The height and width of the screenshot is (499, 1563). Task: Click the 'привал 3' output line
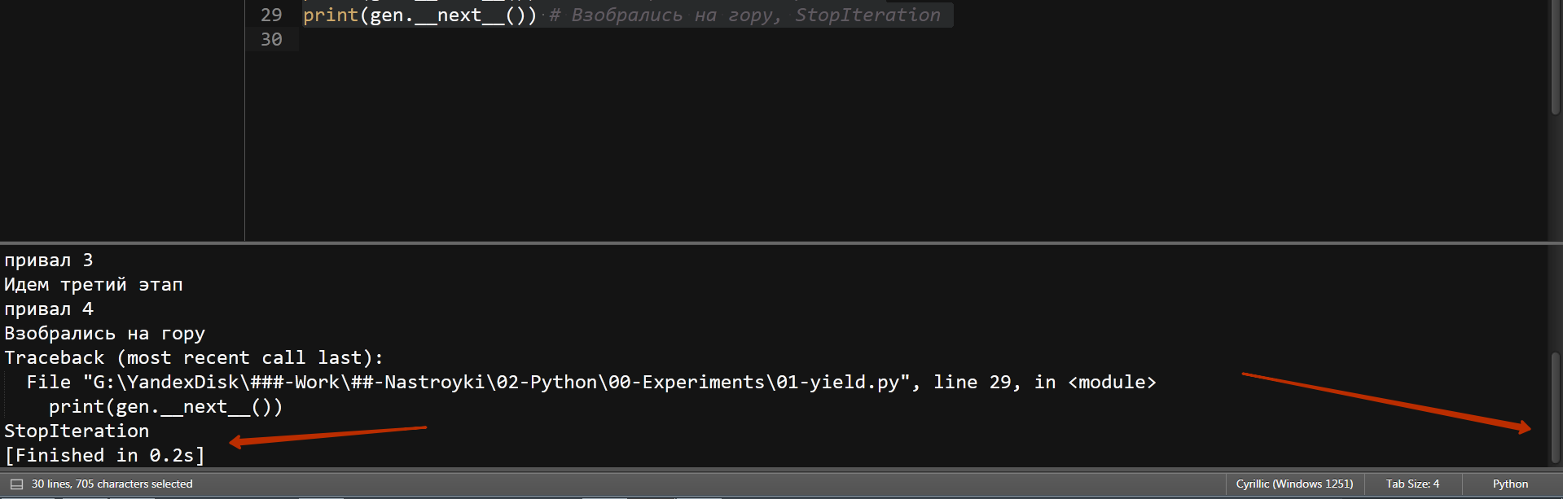pyautogui.click(x=49, y=260)
